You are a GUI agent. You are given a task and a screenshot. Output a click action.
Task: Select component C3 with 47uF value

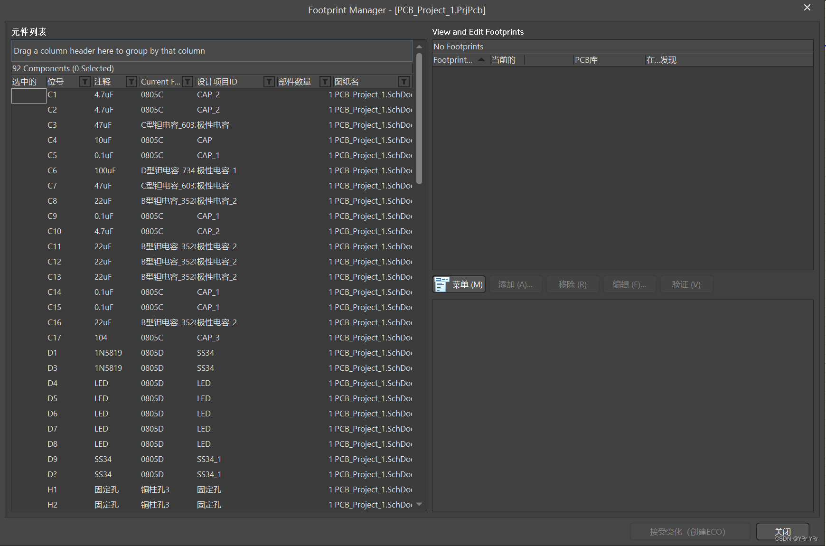click(212, 125)
